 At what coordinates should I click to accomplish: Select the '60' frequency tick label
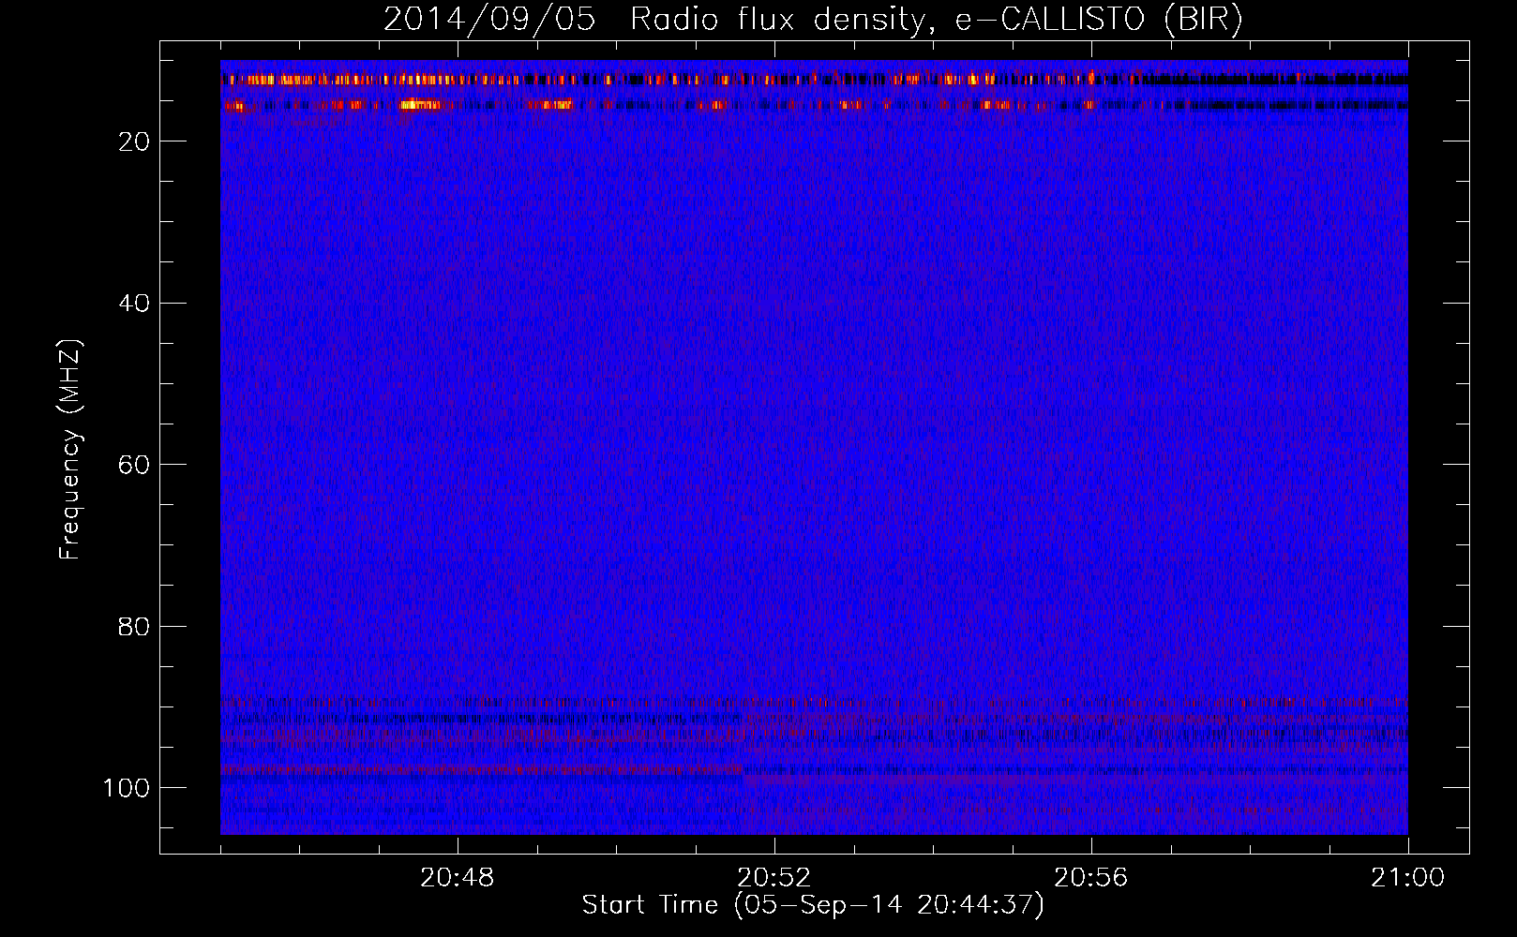pyautogui.click(x=135, y=466)
